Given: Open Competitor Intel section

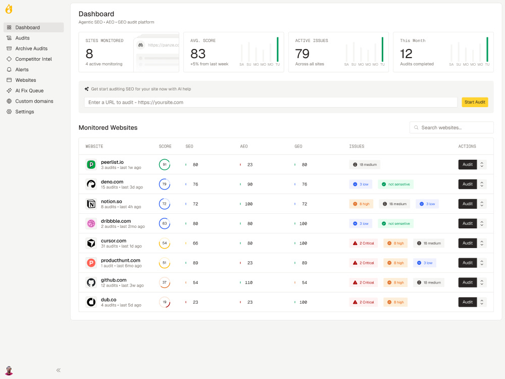Looking at the screenshot, I should [x=34, y=59].
